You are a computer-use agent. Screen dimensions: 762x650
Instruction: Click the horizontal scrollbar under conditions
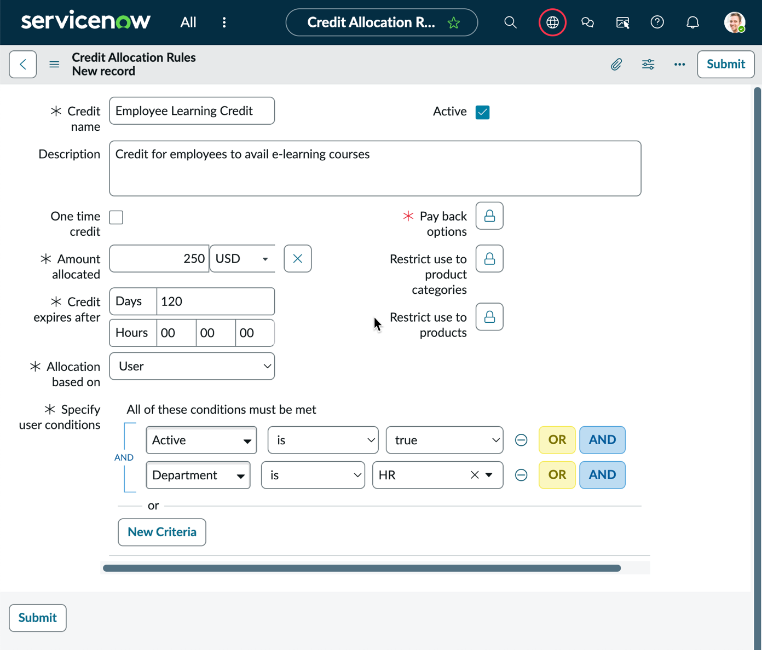pos(362,568)
